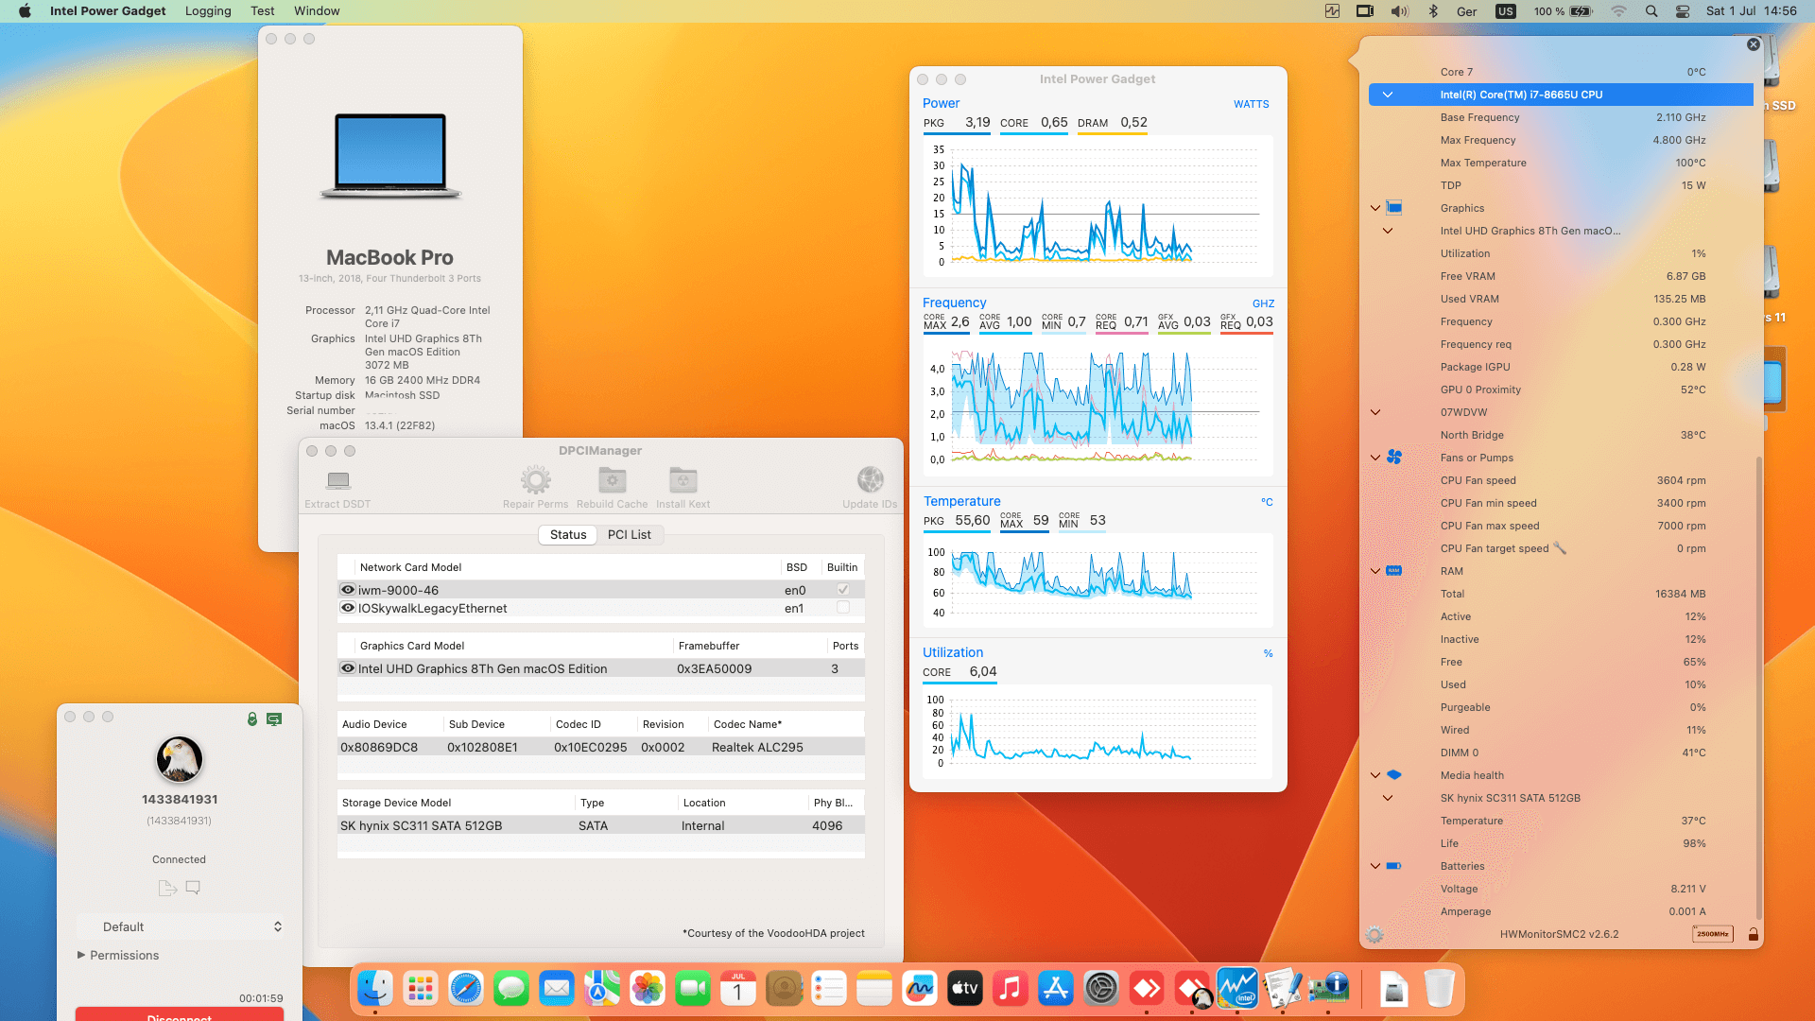Click eye icon next to IOSkywalkLegacyEthernet
The width and height of the screenshot is (1815, 1021).
[348, 608]
